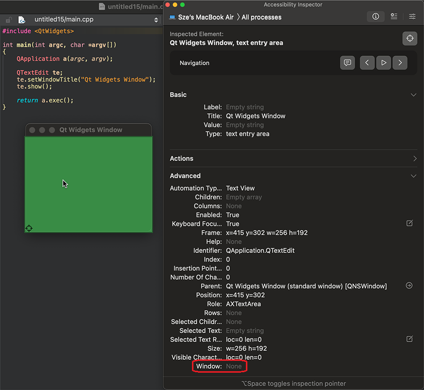
Task: Collapse the Basic section chevron
Action: point(414,95)
